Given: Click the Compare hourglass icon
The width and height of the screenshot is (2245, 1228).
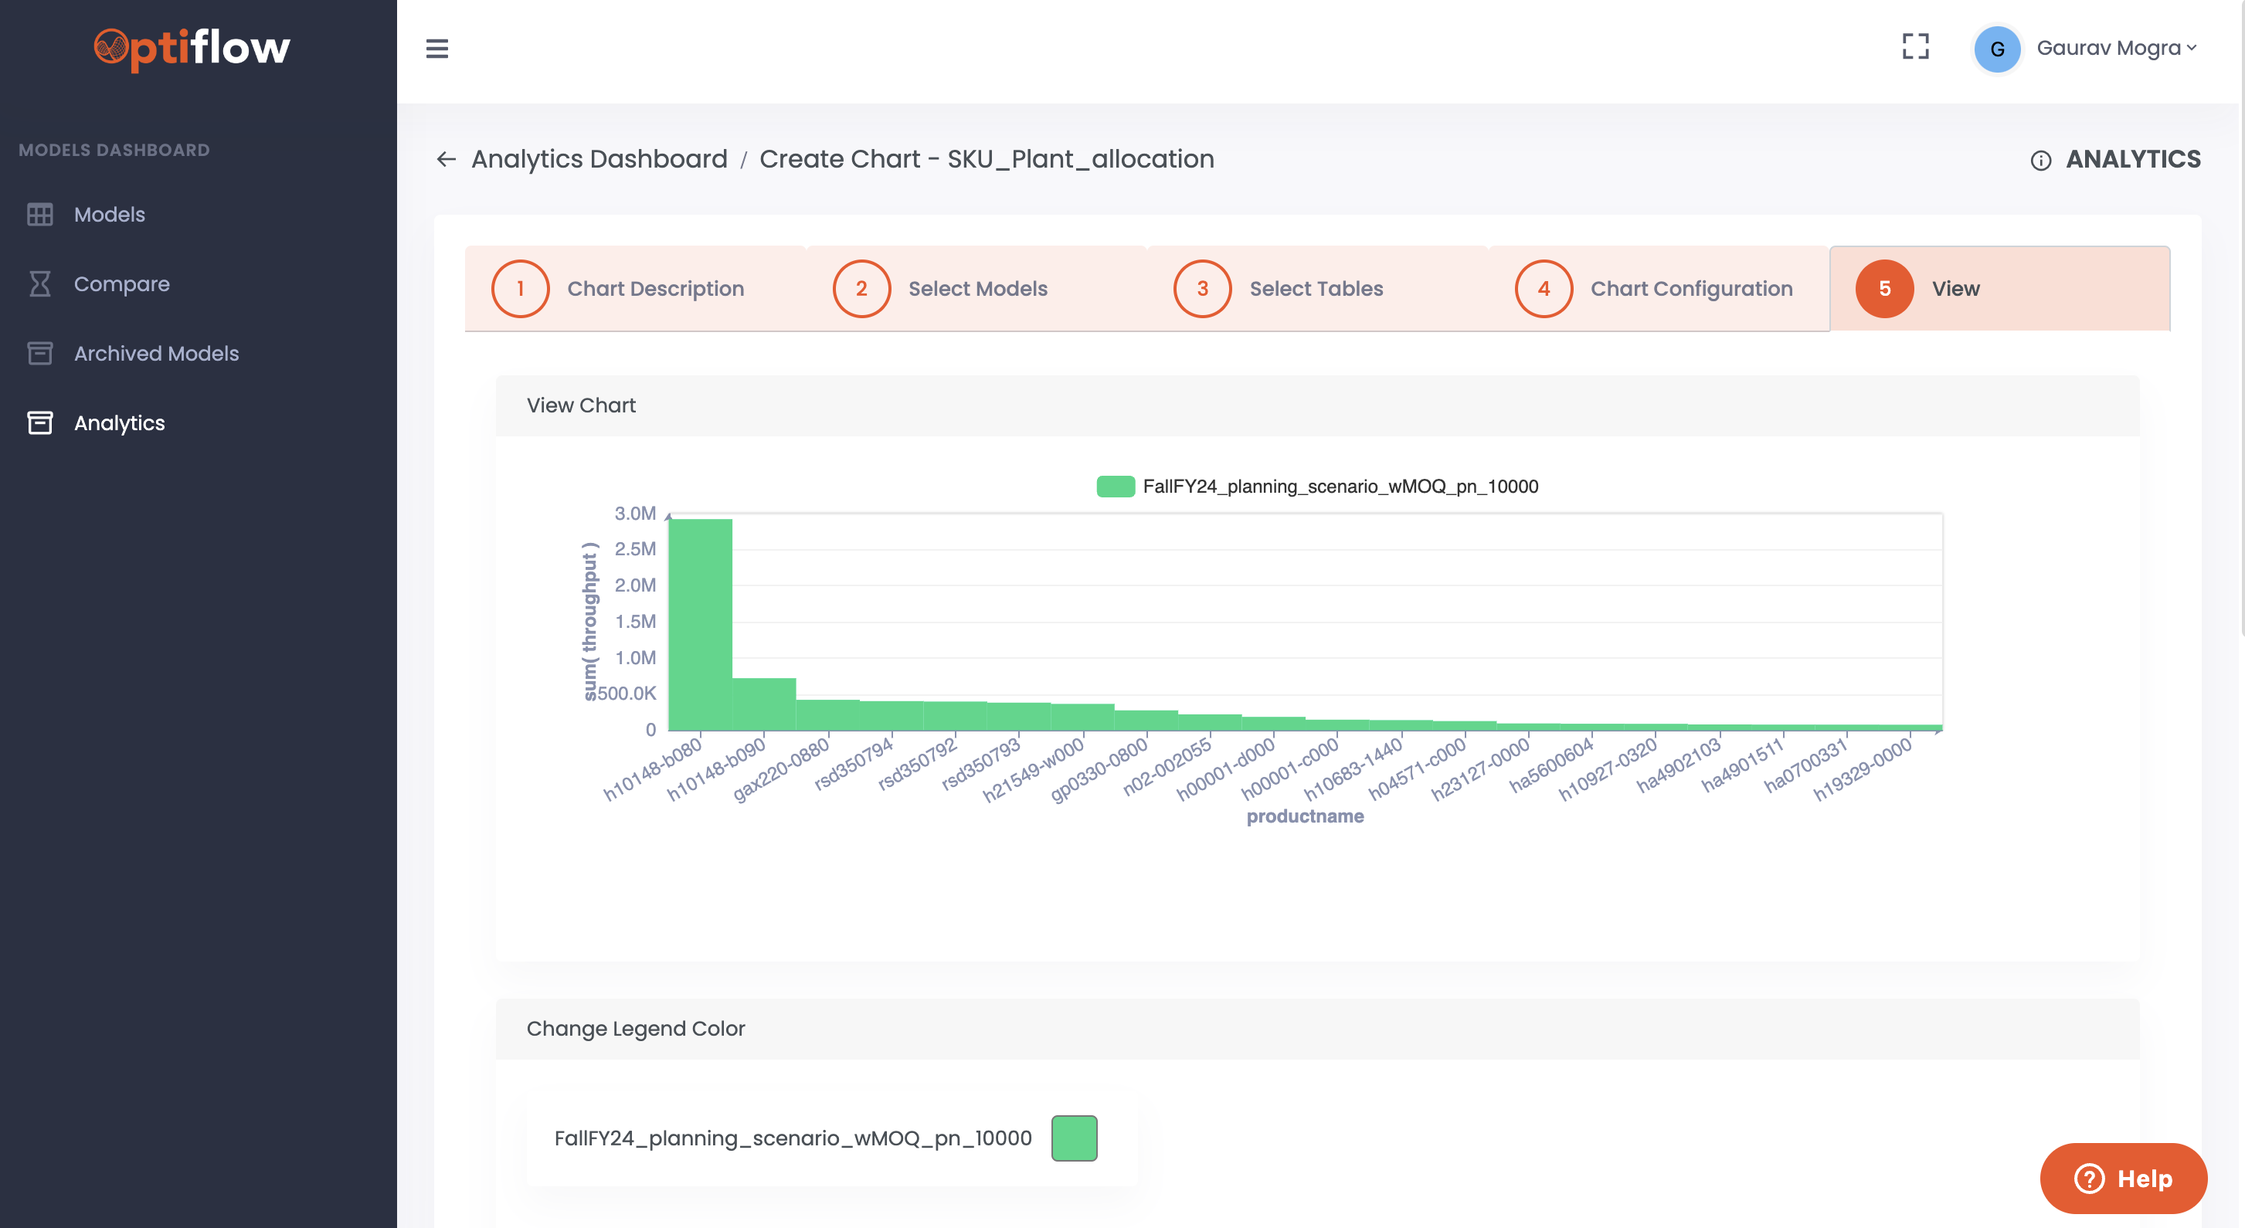Looking at the screenshot, I should click(x=39, y=284).
